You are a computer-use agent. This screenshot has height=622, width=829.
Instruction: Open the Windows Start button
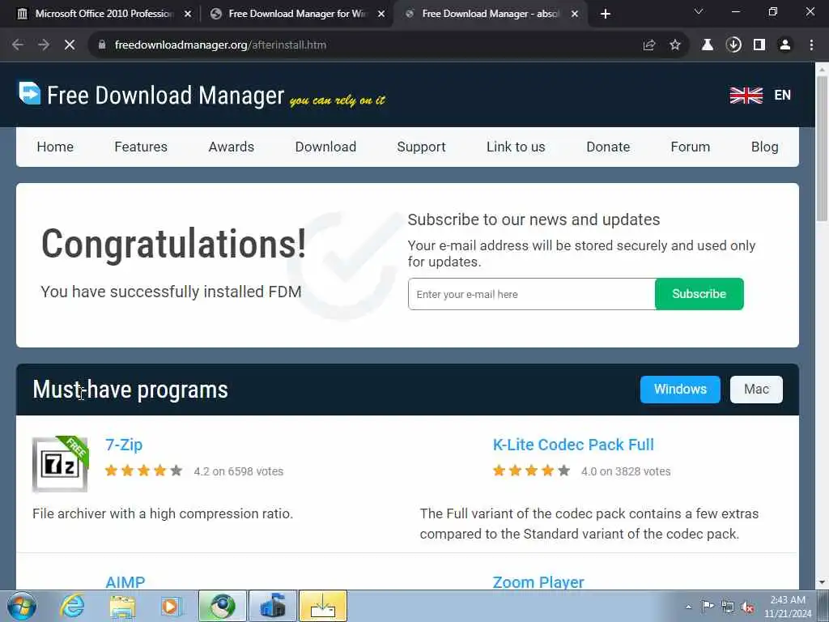point(22,606)
